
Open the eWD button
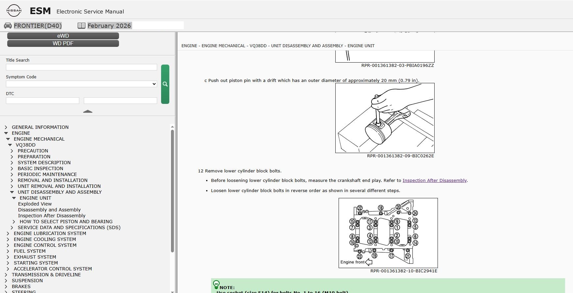pyautogui.click(x=63, y=36)
